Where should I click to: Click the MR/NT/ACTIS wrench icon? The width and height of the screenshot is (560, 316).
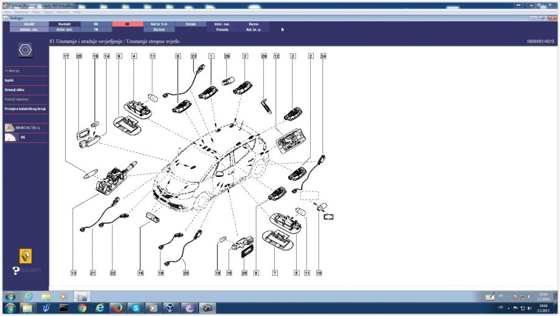click(x=10, y=128)
